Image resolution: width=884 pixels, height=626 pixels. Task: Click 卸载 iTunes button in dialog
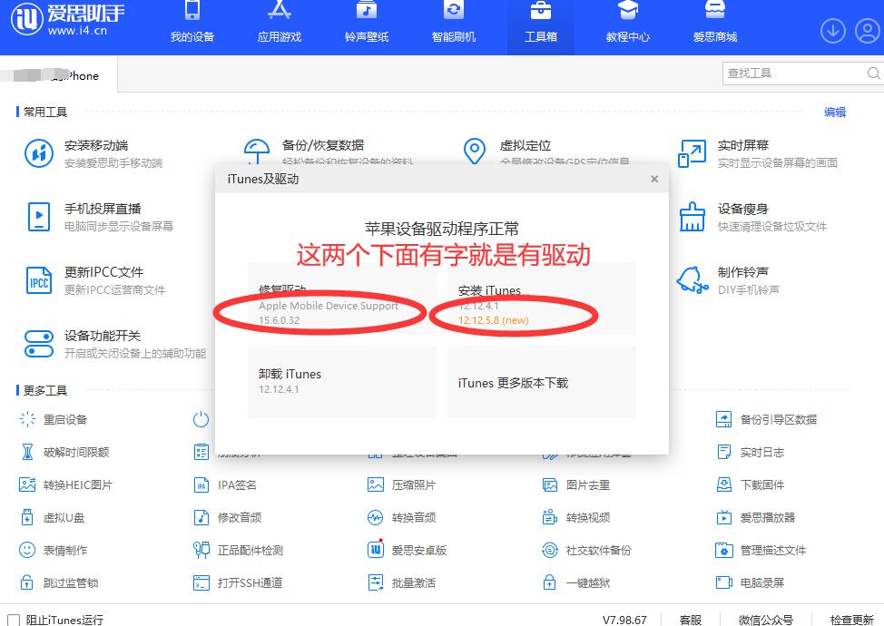(x=342, y=381)
